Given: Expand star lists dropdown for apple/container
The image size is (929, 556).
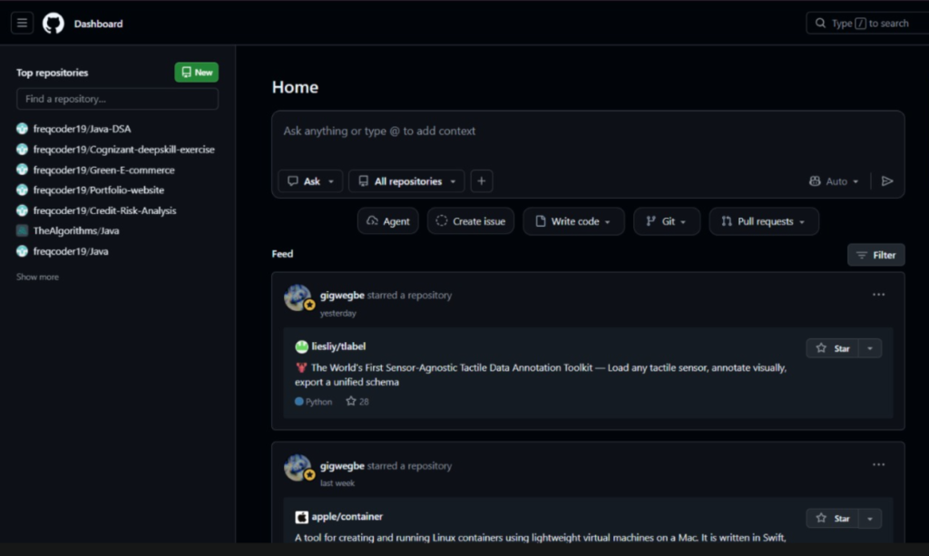Looking at the screenshot, I should point(870,518).
